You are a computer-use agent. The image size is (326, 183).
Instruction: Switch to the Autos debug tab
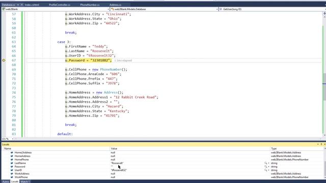[x=6, y=181]
